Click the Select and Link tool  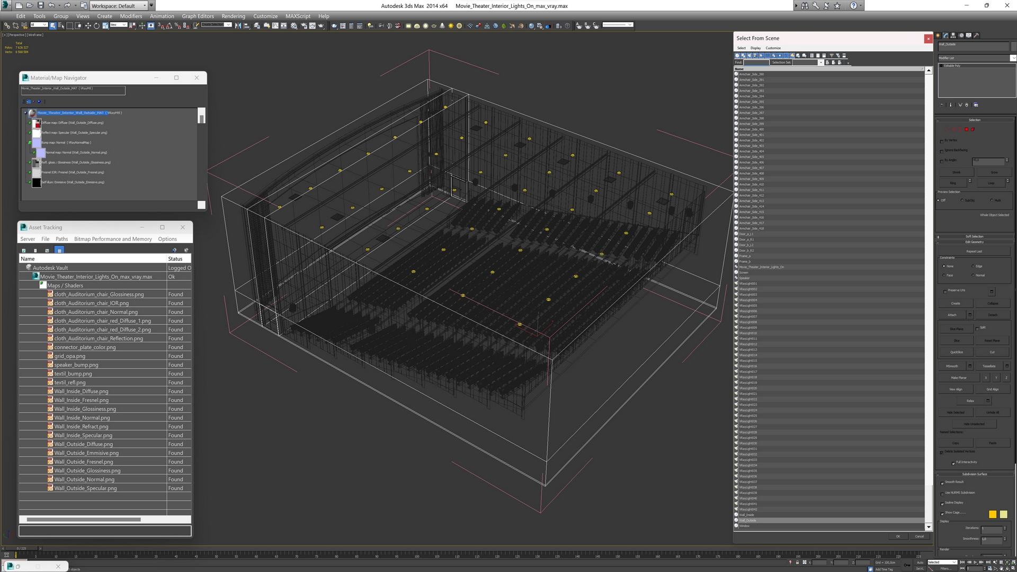click(7, 25)
